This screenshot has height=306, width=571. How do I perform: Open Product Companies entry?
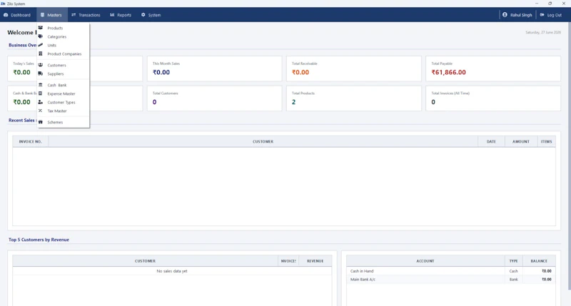tap(64, 53)
